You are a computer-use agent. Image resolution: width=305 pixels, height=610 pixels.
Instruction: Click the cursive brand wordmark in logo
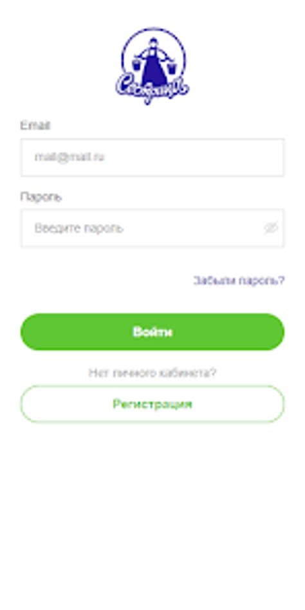click(x=152, y=89)
